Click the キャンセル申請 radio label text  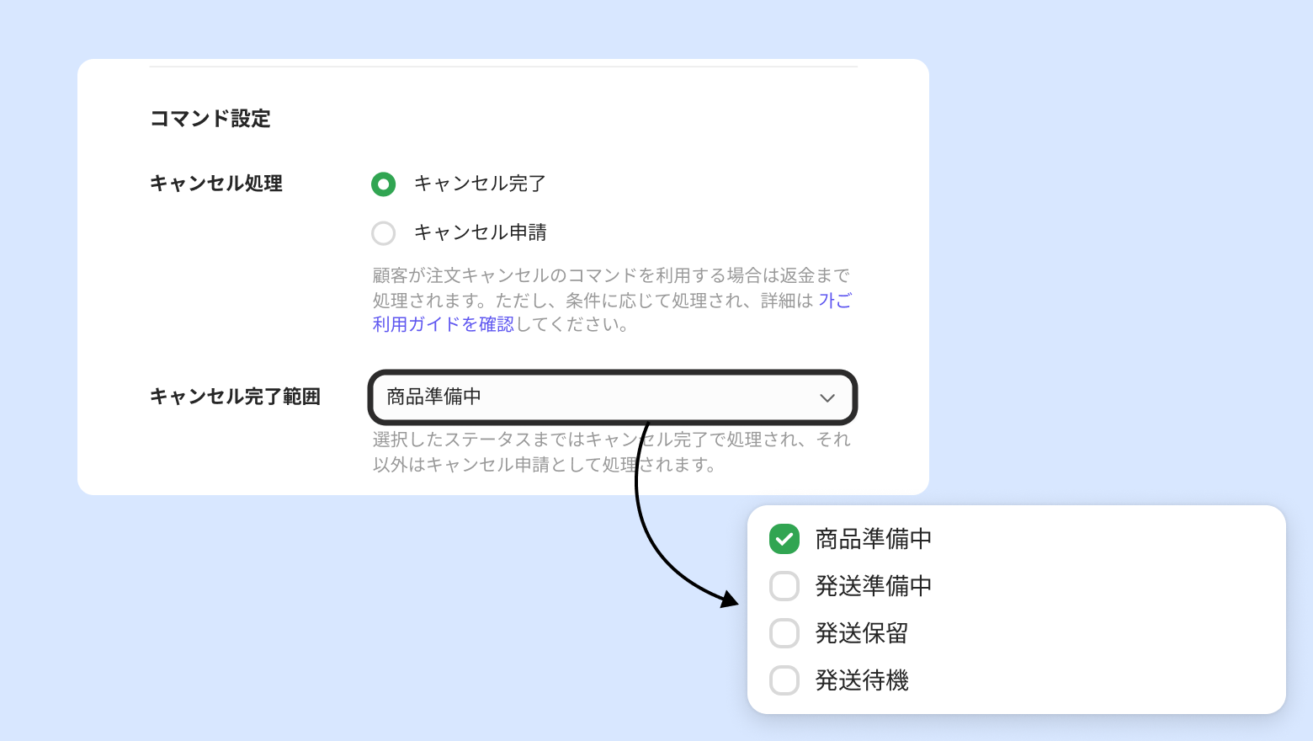point(480,232)
